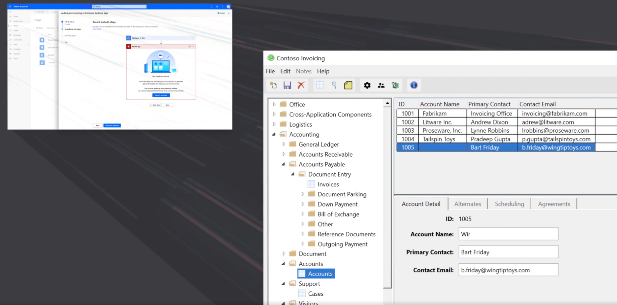
Task: Collapse the Accounting tree node
Action: (274, 134)
